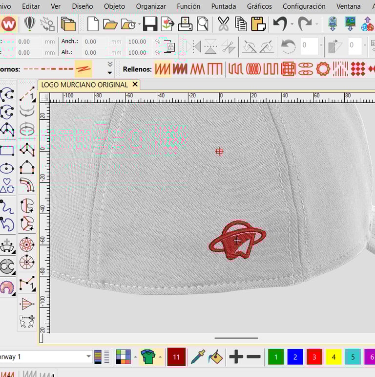Open print preview with the magnifier page icon
The image size is (375, 377).
pyautogui.click(x=203, y=24)
